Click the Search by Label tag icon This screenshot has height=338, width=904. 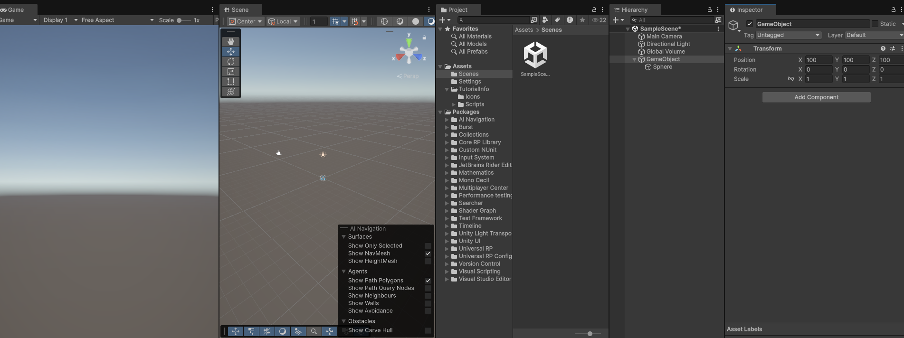(557, 20)
